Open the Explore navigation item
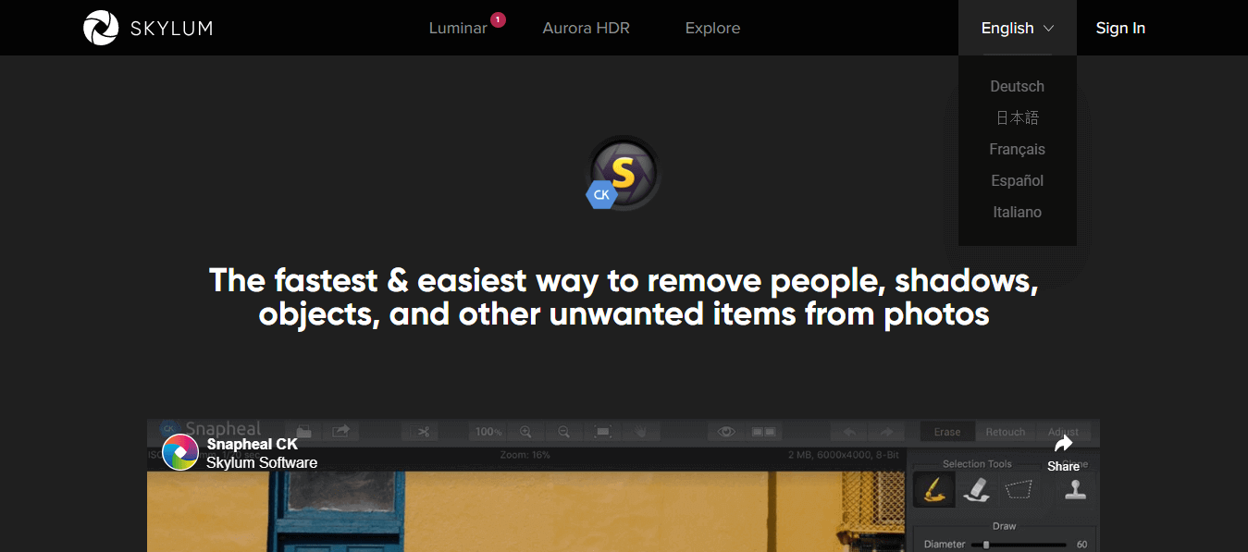This screenshot has width=1248, height=552. point(712,28)
